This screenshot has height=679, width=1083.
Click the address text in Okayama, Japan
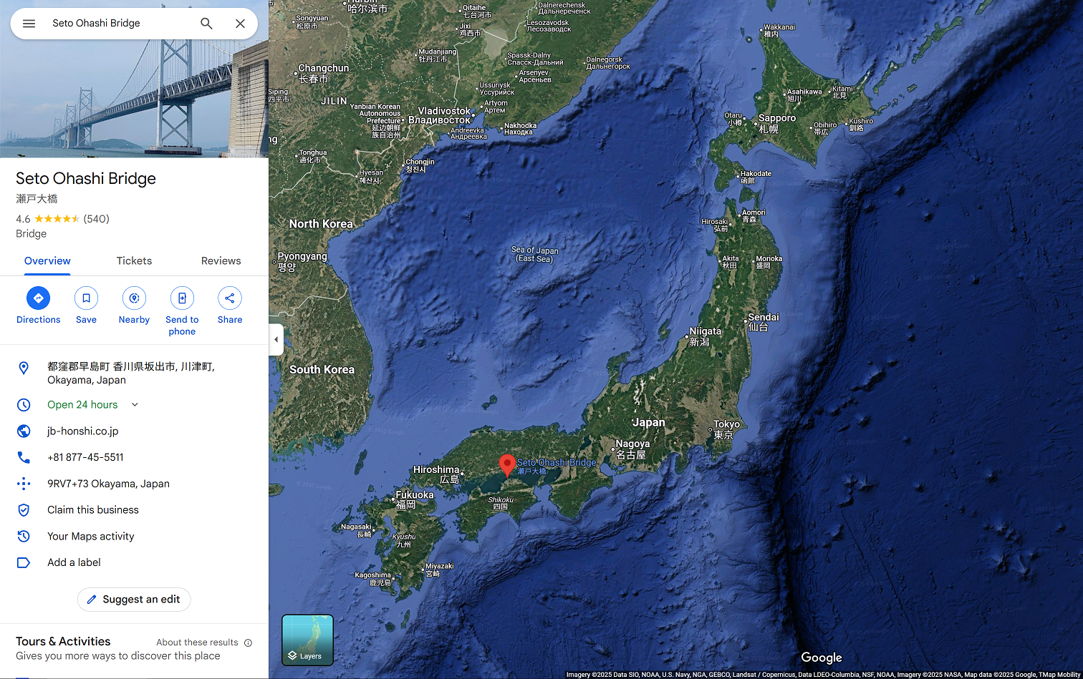pos(131,373)
